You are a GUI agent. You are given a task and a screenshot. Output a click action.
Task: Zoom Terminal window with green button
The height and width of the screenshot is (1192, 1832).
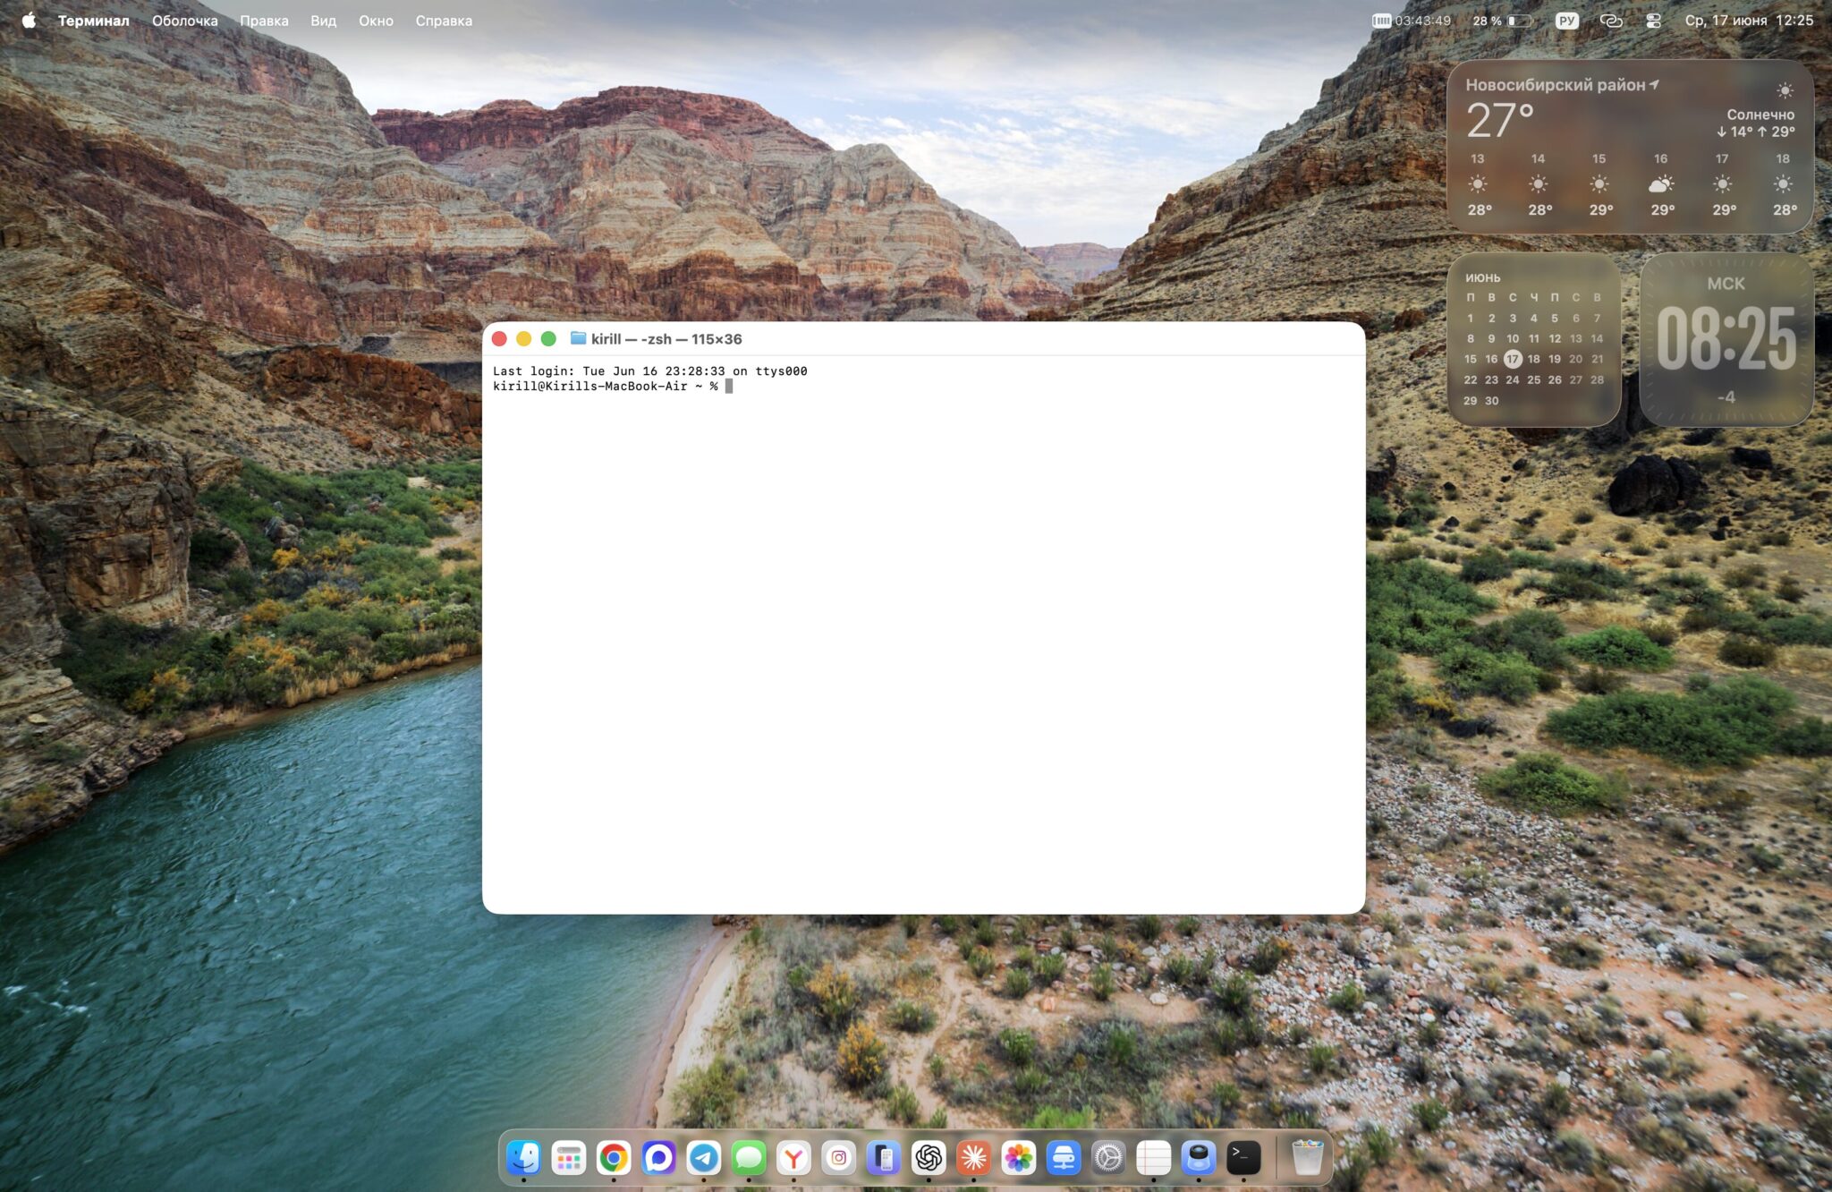tap(548, 338)
